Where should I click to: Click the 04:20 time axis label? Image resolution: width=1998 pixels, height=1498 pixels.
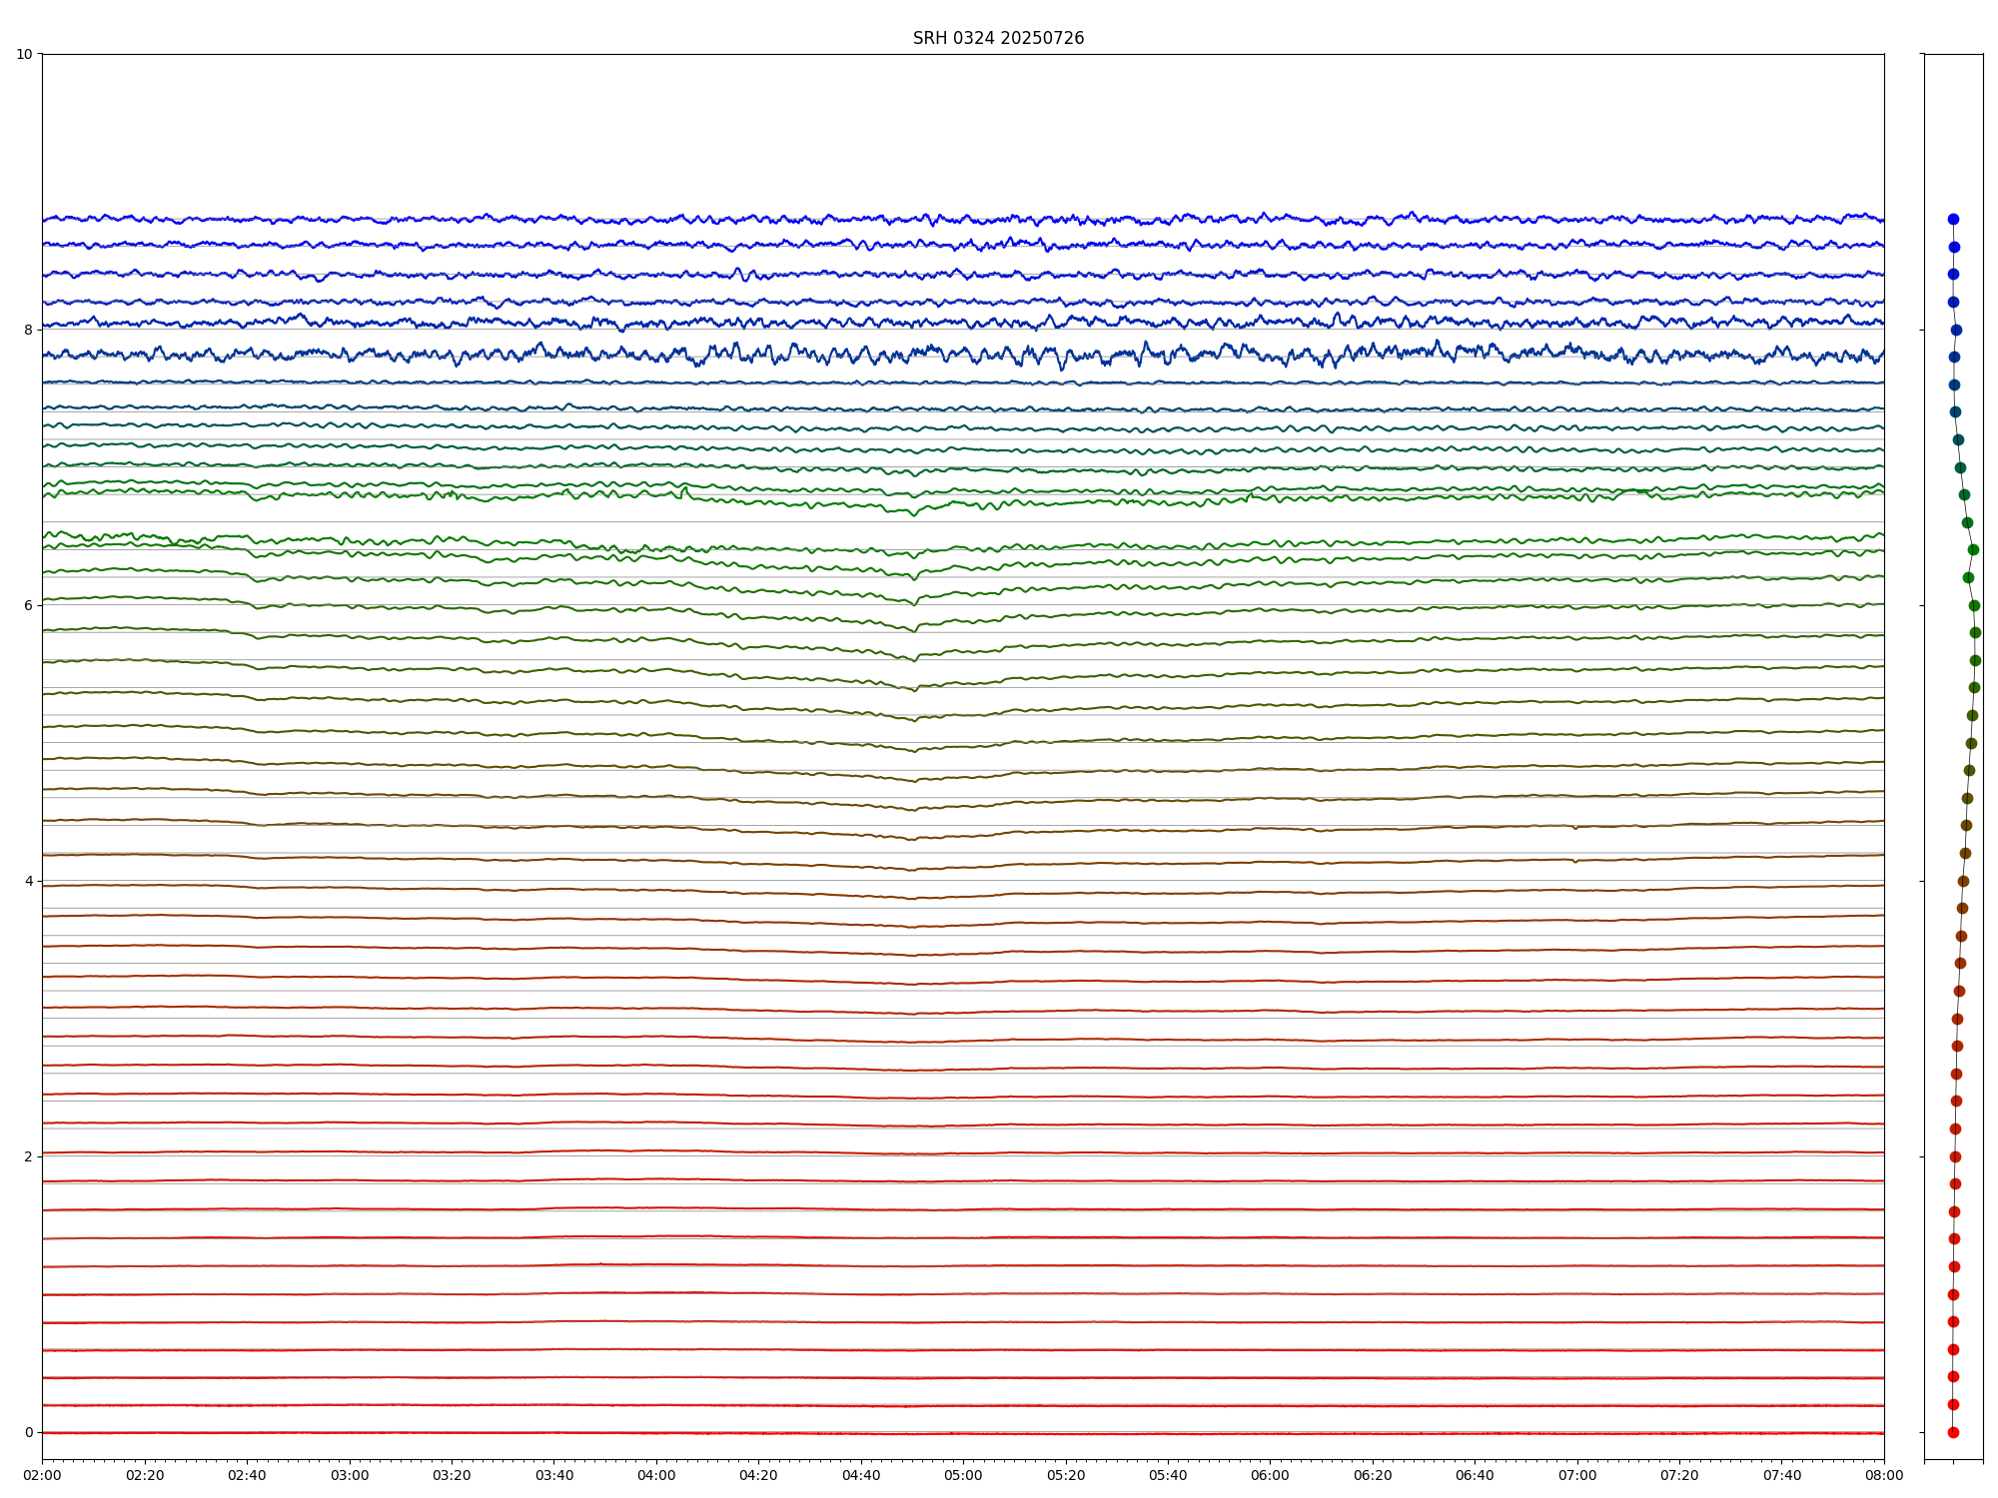coord(758,1475)
